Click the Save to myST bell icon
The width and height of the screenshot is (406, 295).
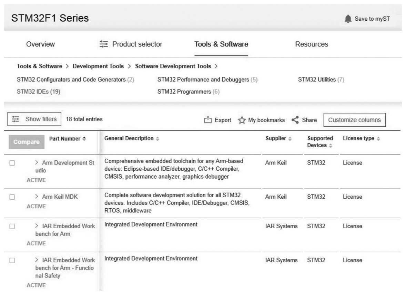(x=347, y=19)
